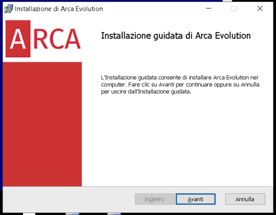Click the heading Installazione guidata di Arca Evolution
276x215 pixels.
click(176, 36)
